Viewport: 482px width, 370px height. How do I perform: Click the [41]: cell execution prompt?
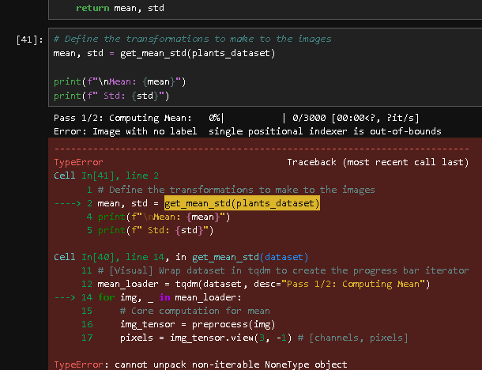point(29,40)
